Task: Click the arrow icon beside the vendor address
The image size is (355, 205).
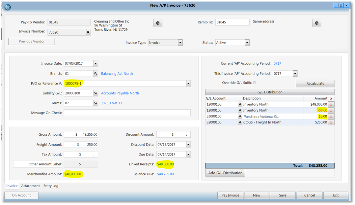Action: (157, 23)
